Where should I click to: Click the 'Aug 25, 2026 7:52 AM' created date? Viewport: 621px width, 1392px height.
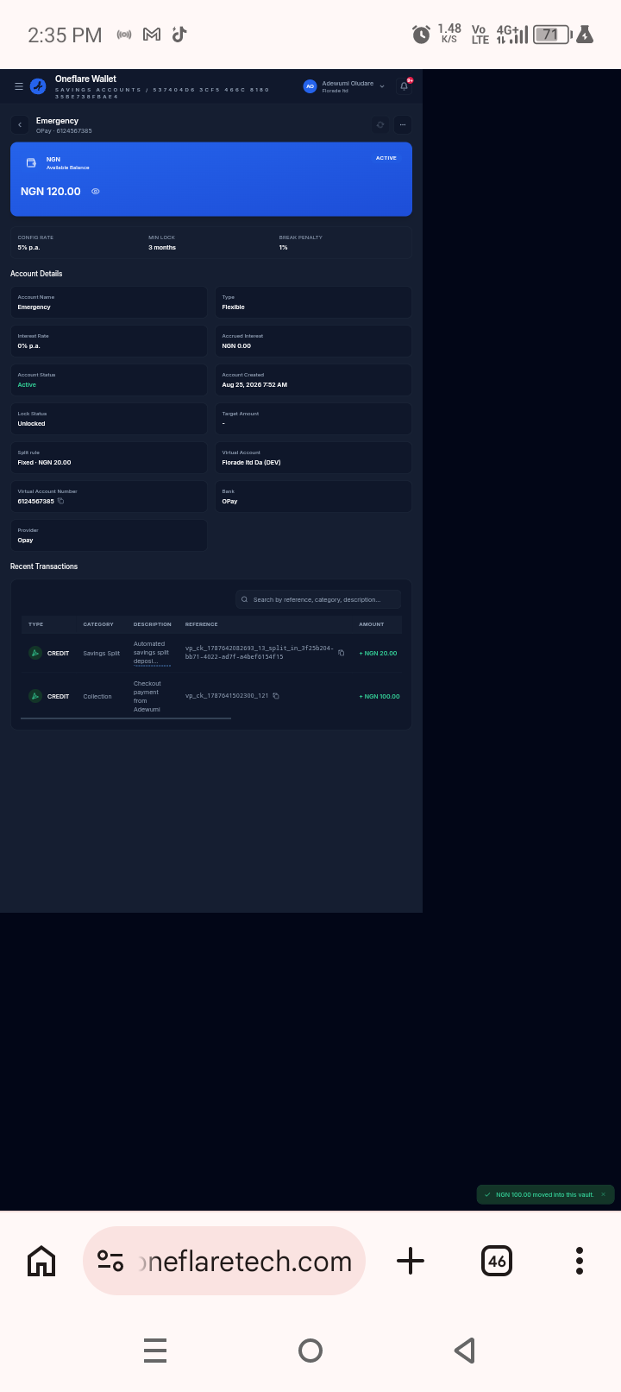[254, 385]
